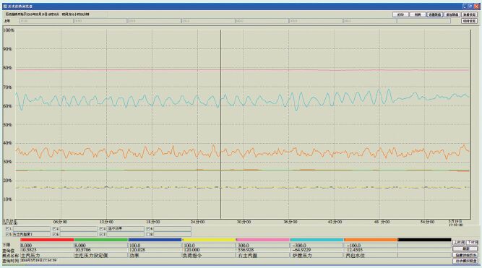This screenshot has height=268, width=482.
Task: Toggle checkbox 1 for first trend curve
Action: click(x=8, y=229)
